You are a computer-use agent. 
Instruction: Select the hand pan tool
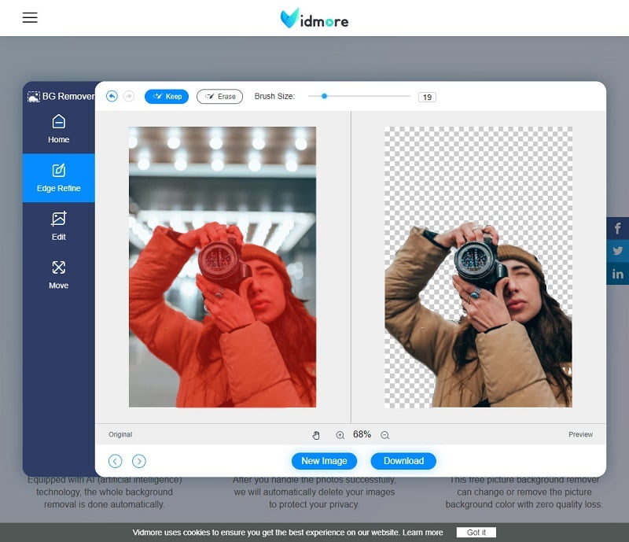317,434
